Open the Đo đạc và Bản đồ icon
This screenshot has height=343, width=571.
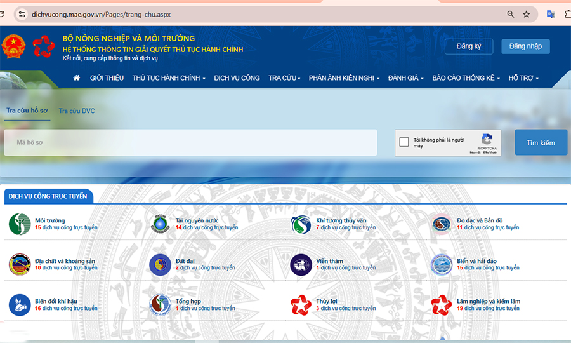click(x=442, y=224)
